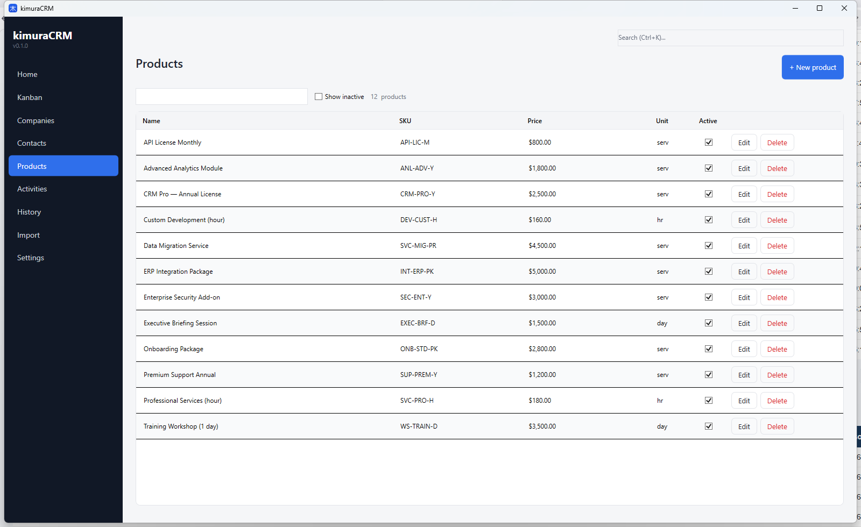The width and height of the screenshot is (861, 527).
Task: Click the Price column header
Action: (534, 121)
